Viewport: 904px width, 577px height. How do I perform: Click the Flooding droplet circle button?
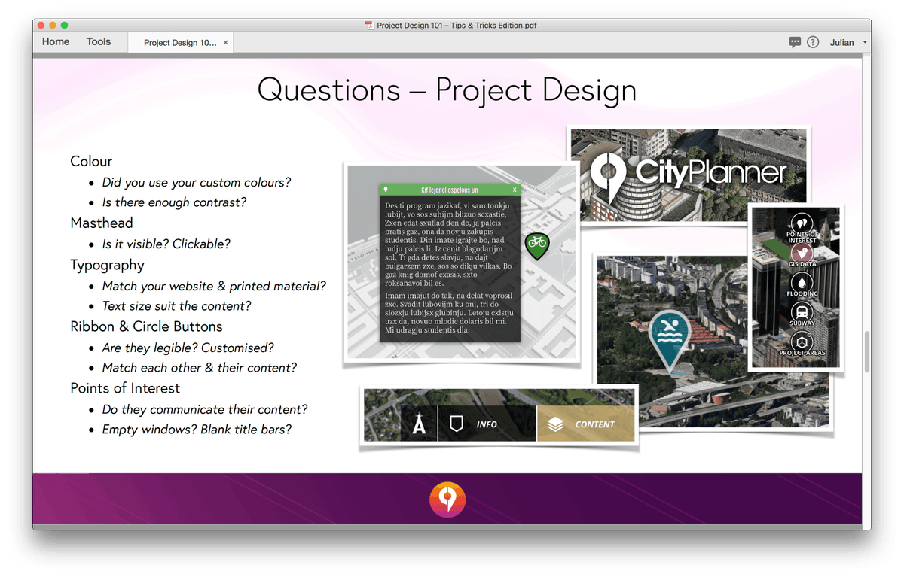802,282
